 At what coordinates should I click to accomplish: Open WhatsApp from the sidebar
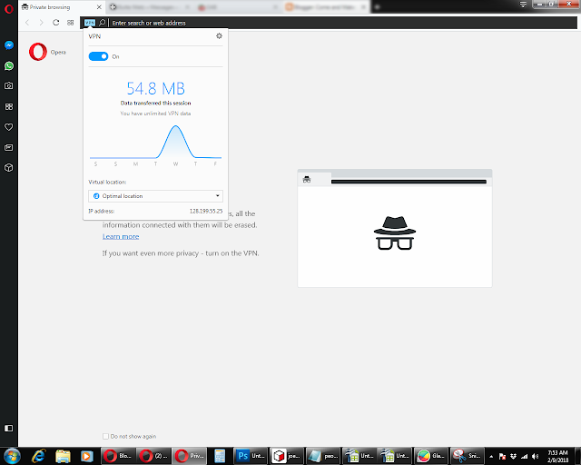click(9, 66)
